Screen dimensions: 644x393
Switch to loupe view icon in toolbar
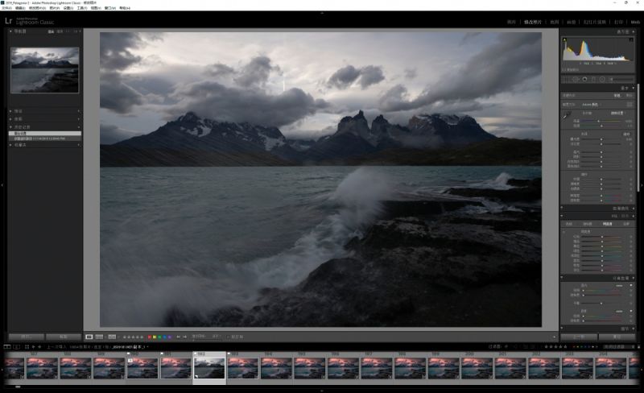[89, 337]
